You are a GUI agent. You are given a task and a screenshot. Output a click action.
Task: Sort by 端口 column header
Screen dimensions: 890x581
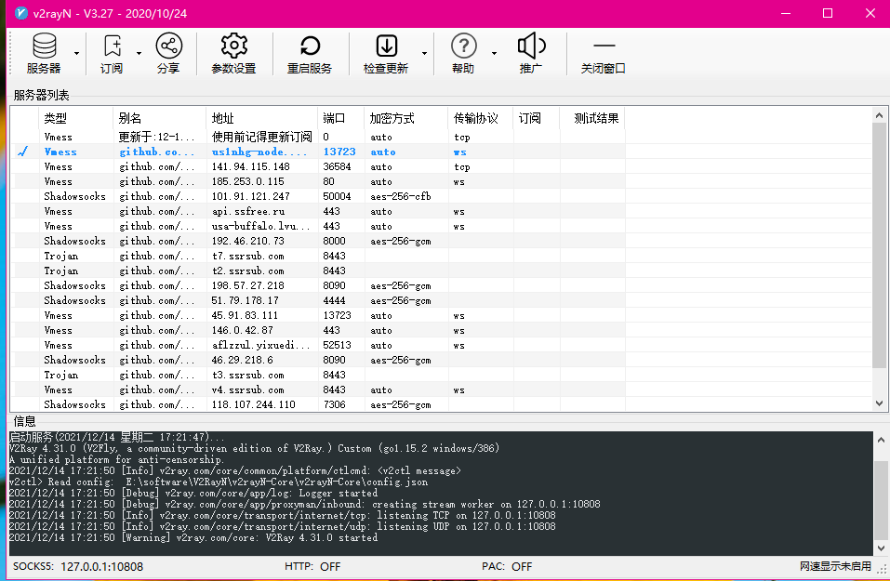[341, 118]
